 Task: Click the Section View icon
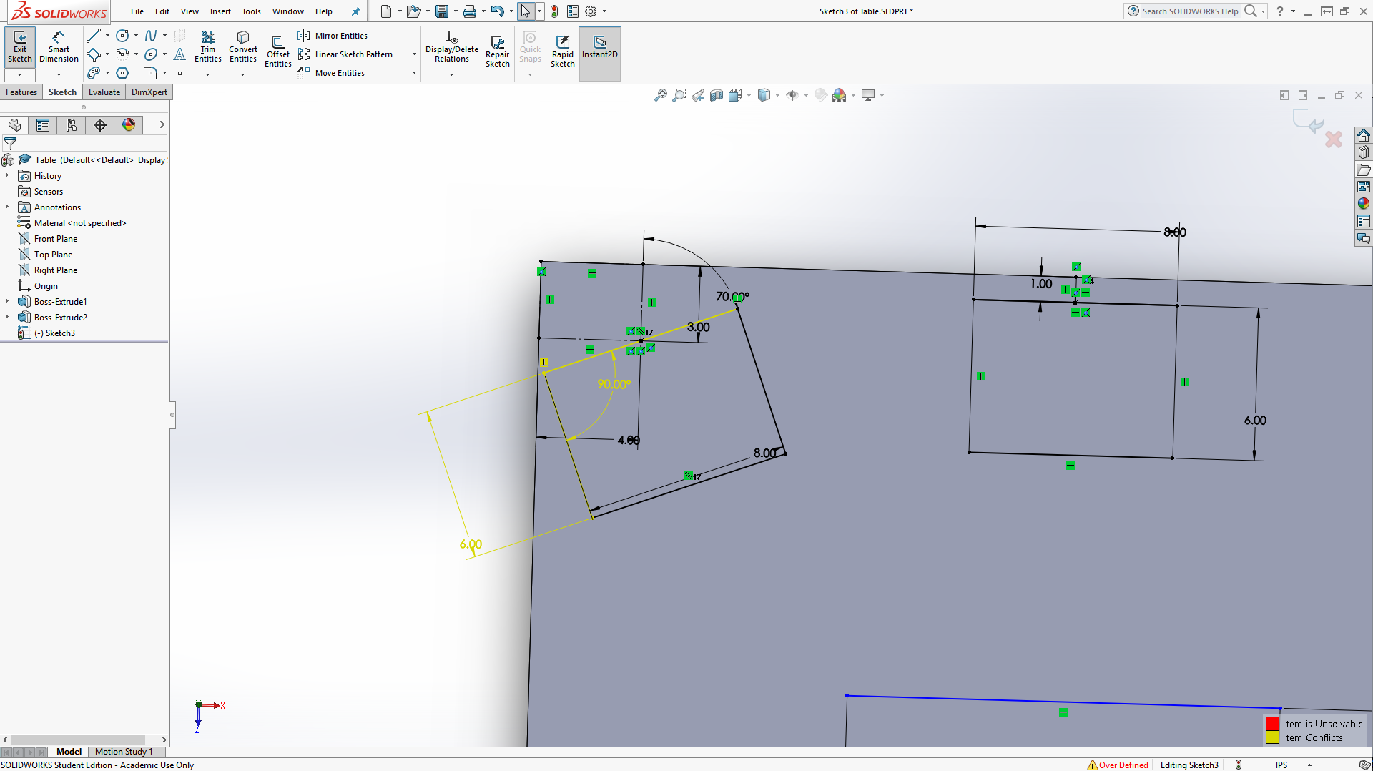717,95
